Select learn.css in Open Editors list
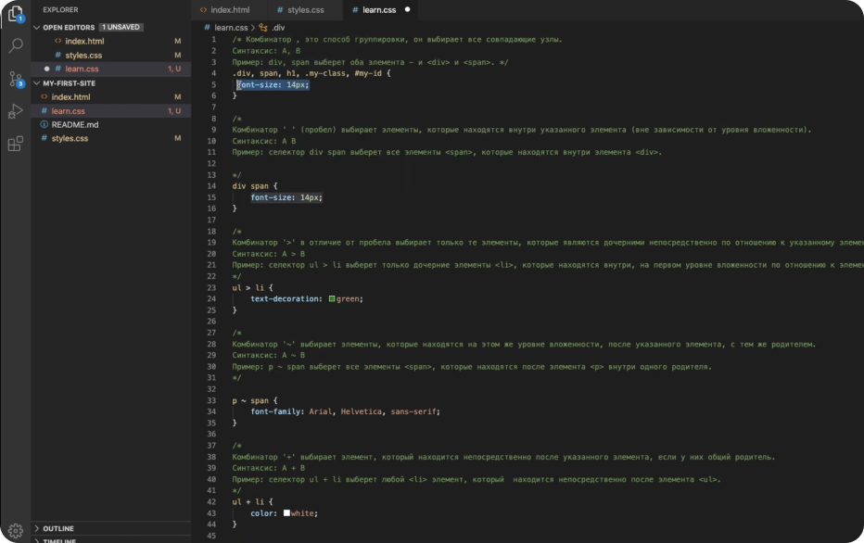Image resolution: width=864 pixels, height=543 pixels. click(x=110, y=69)
